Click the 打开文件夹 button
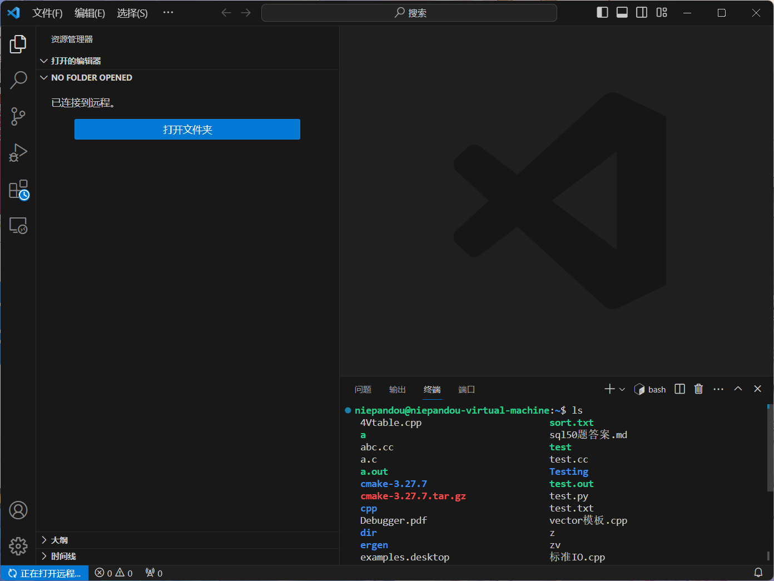This screenshot has height=581, width=774. (187, 130)
